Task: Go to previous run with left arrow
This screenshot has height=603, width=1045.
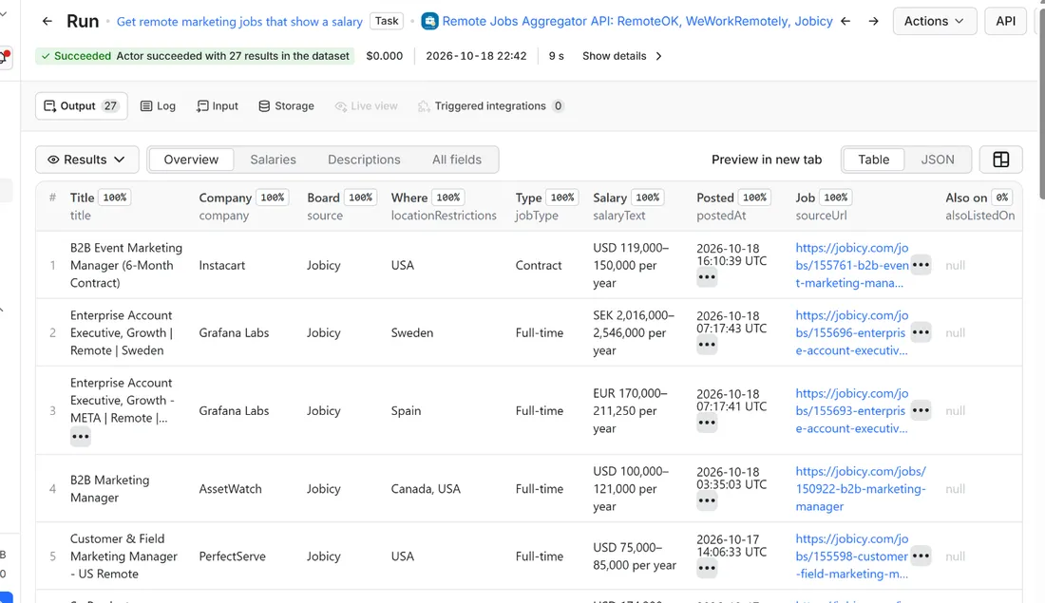Action: pos(845,21)
